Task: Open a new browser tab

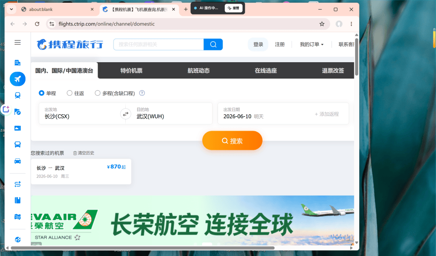Action: [x=186, y=10]
